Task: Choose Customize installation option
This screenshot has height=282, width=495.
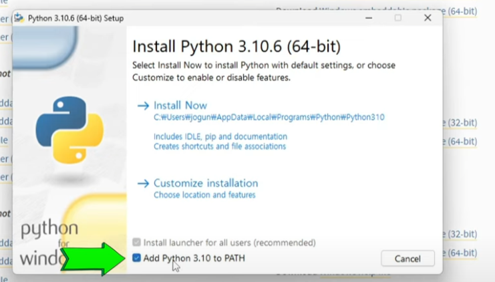Action: click(x=206, y=183)
